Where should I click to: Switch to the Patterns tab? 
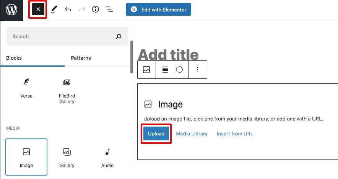point(81,58)
